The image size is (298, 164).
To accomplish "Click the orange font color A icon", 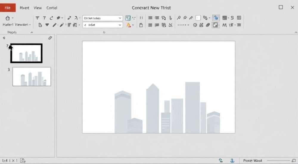I will (x=128, y=25).
